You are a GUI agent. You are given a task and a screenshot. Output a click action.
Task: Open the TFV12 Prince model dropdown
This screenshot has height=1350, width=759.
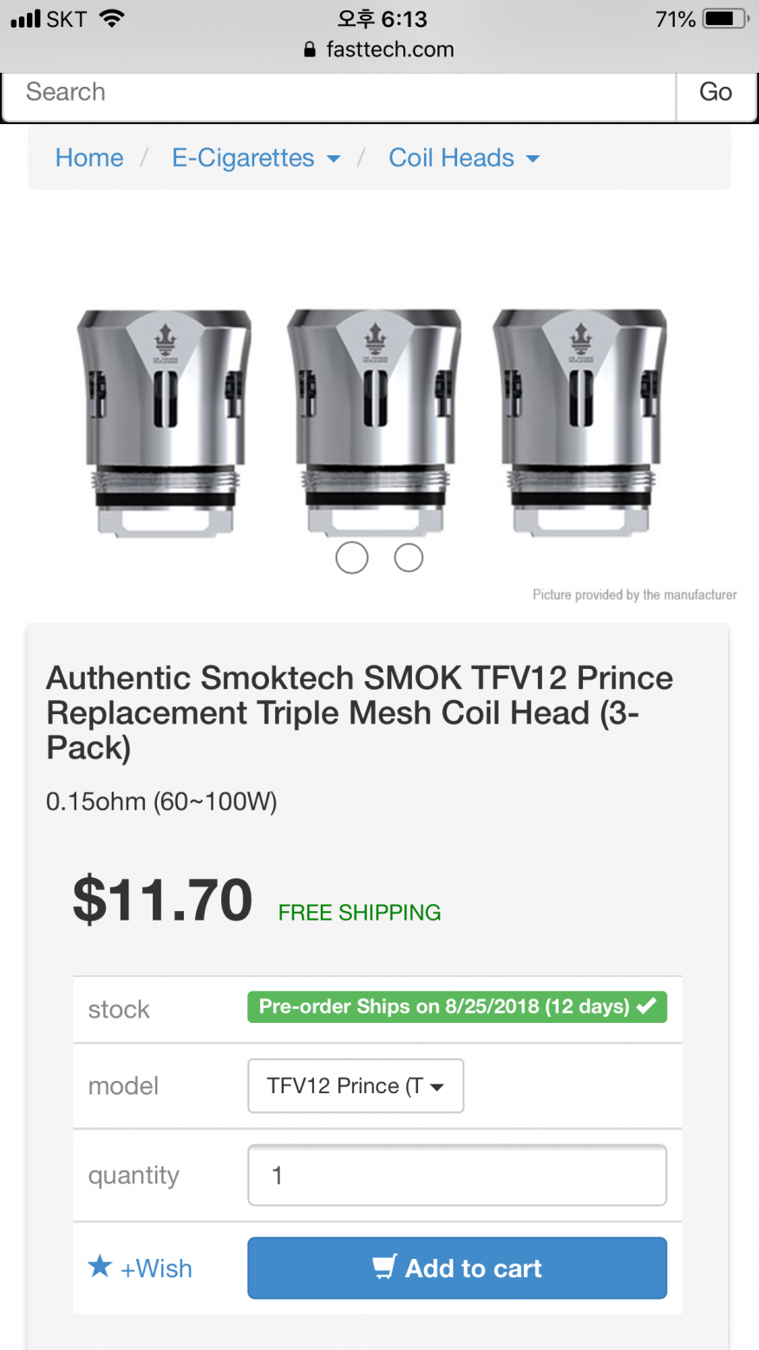[x=356, y=1085]
